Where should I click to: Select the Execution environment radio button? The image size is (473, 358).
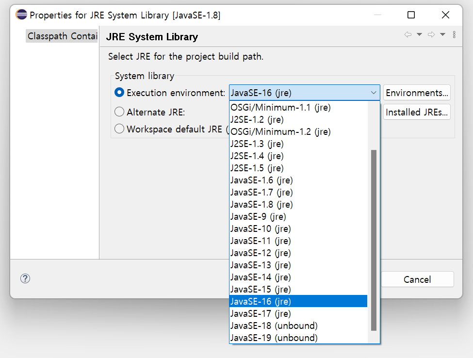119,92
